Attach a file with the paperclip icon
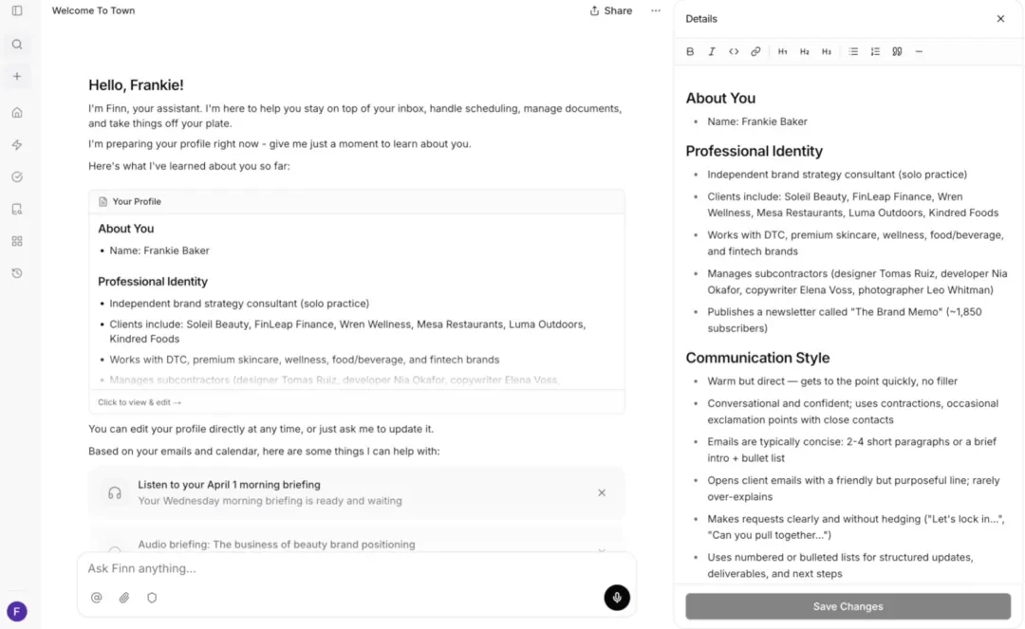This screenshot has height=629, width=1025. coord(124,598)
